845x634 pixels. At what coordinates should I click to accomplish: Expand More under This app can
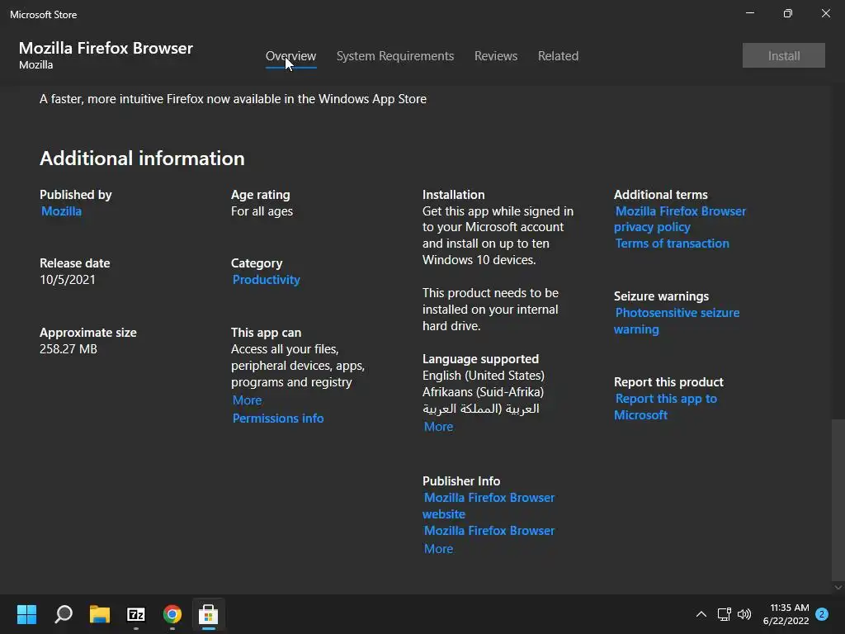247,400
